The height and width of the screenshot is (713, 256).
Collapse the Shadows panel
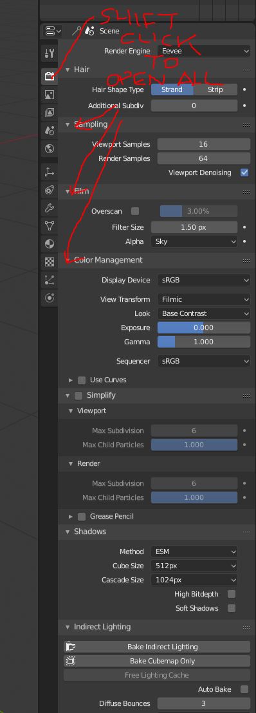(x=68, y=532)
